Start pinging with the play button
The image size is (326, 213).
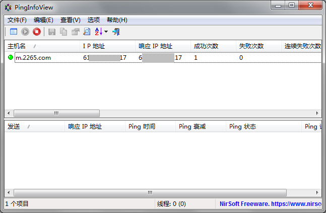[x=25, y=32]
